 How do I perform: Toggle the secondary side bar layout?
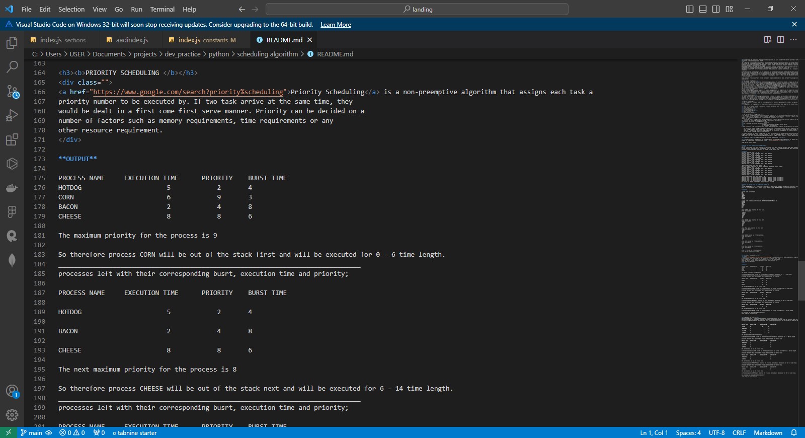coord(716,9)
